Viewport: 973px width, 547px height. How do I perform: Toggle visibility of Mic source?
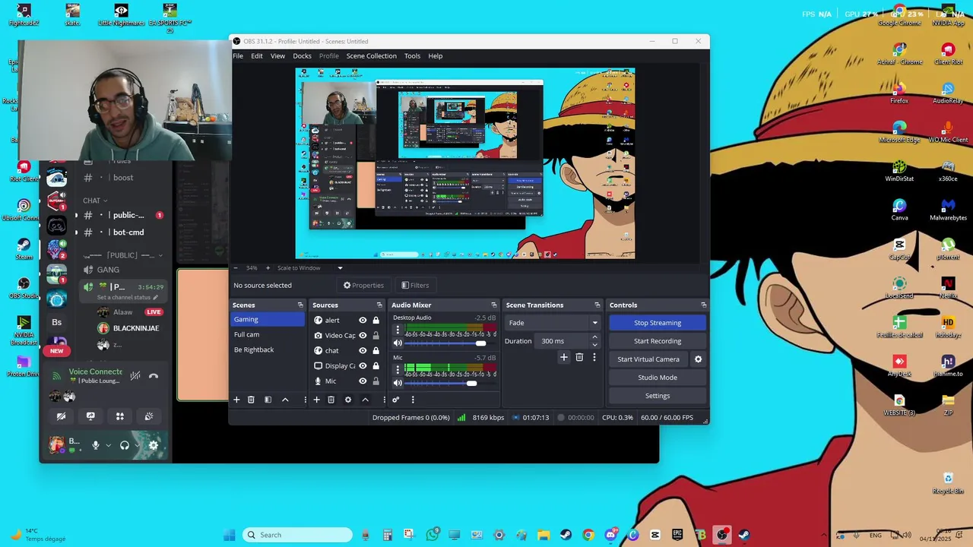tap(363, 381)
